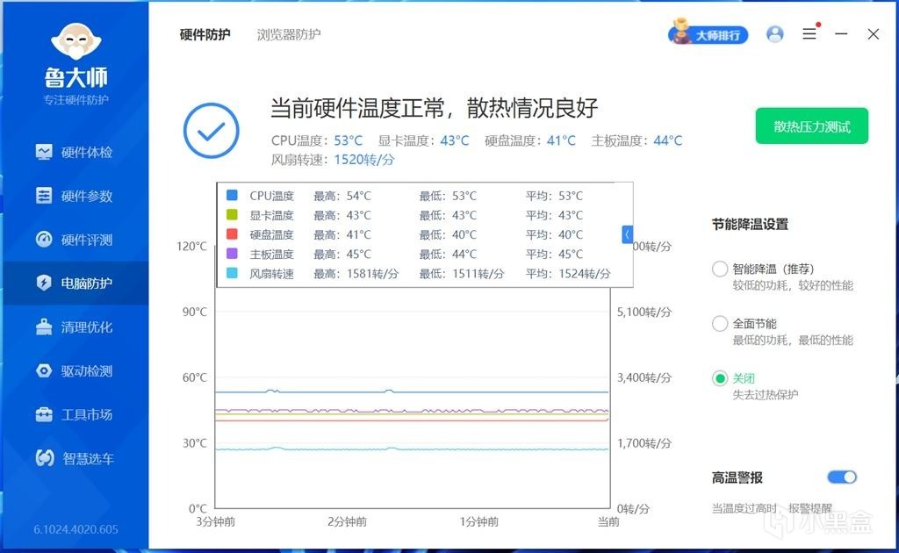The image size is (899, 553).
Task: Select the 智能降温（推荐）radio option
Action: pyautogui.click(x=720, y=269)
